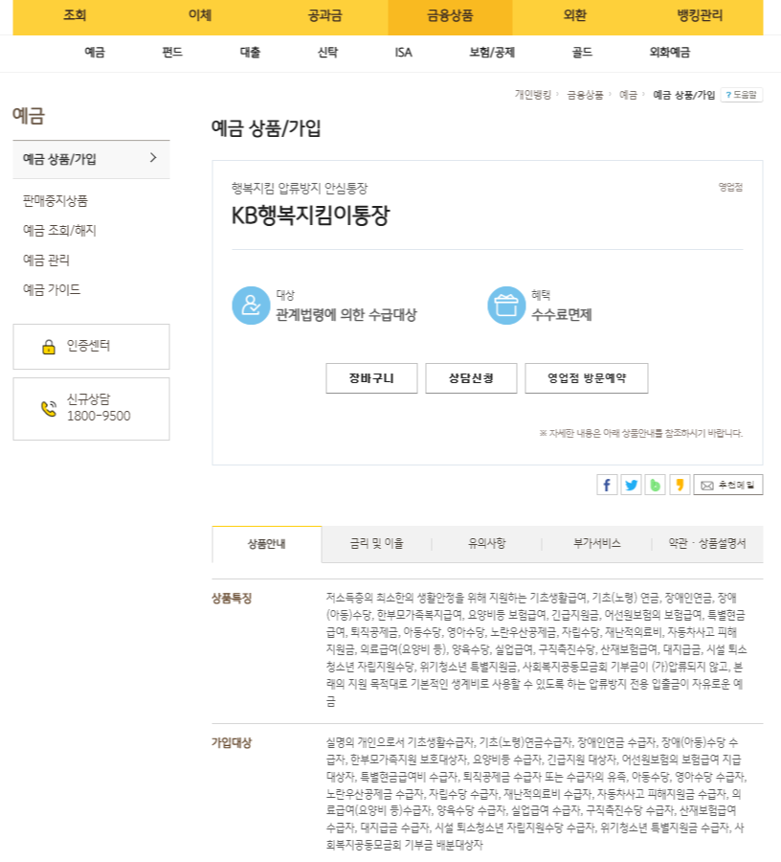This screenshot has width=781, height=862.
Task: Open 예금 가이드 sidebar link
Action: click(52, 289)
